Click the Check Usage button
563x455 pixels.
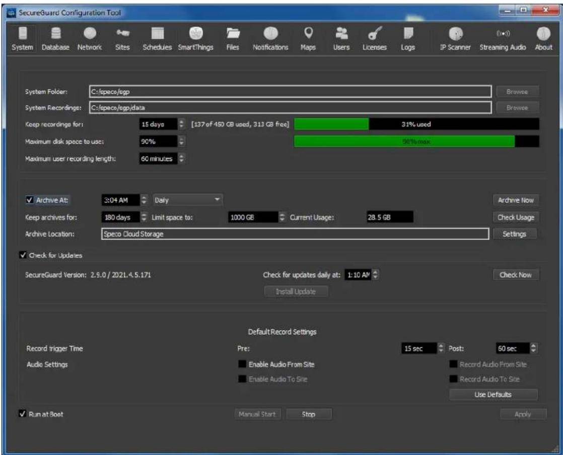pos(516,217)
